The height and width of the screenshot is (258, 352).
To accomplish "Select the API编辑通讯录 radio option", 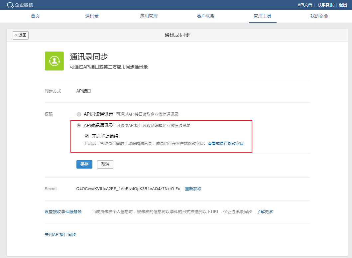I will pyautogui.click(x=79, y=125).
